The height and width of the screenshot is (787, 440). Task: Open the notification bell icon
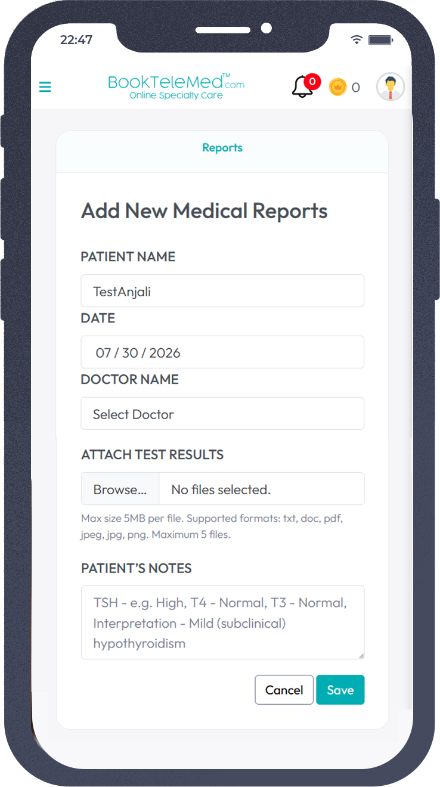[x=302, y=88]
